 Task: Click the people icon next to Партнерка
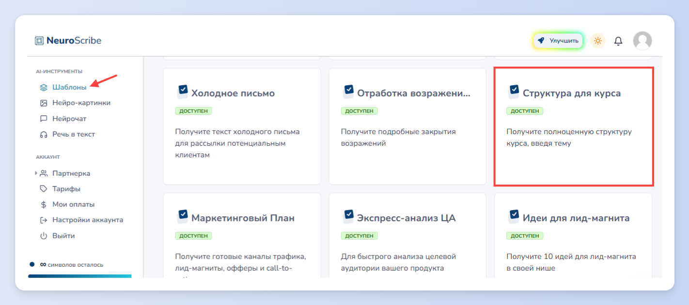44,173
